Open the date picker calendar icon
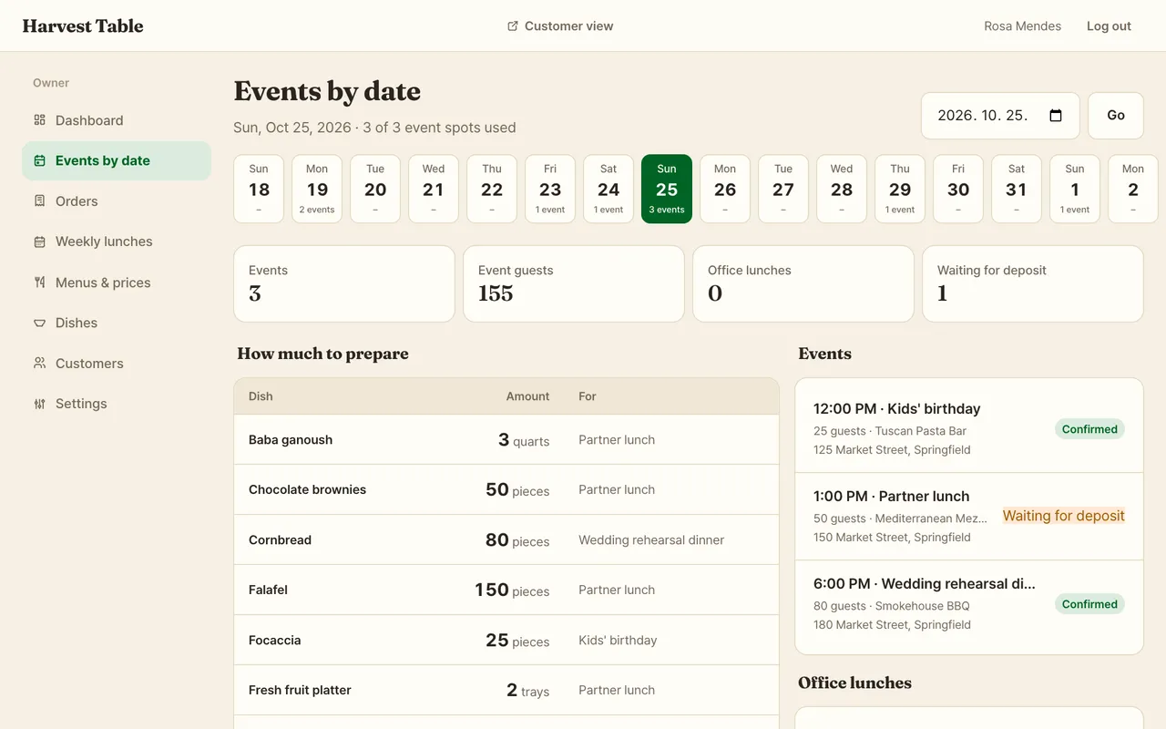 click(1056, 116)
